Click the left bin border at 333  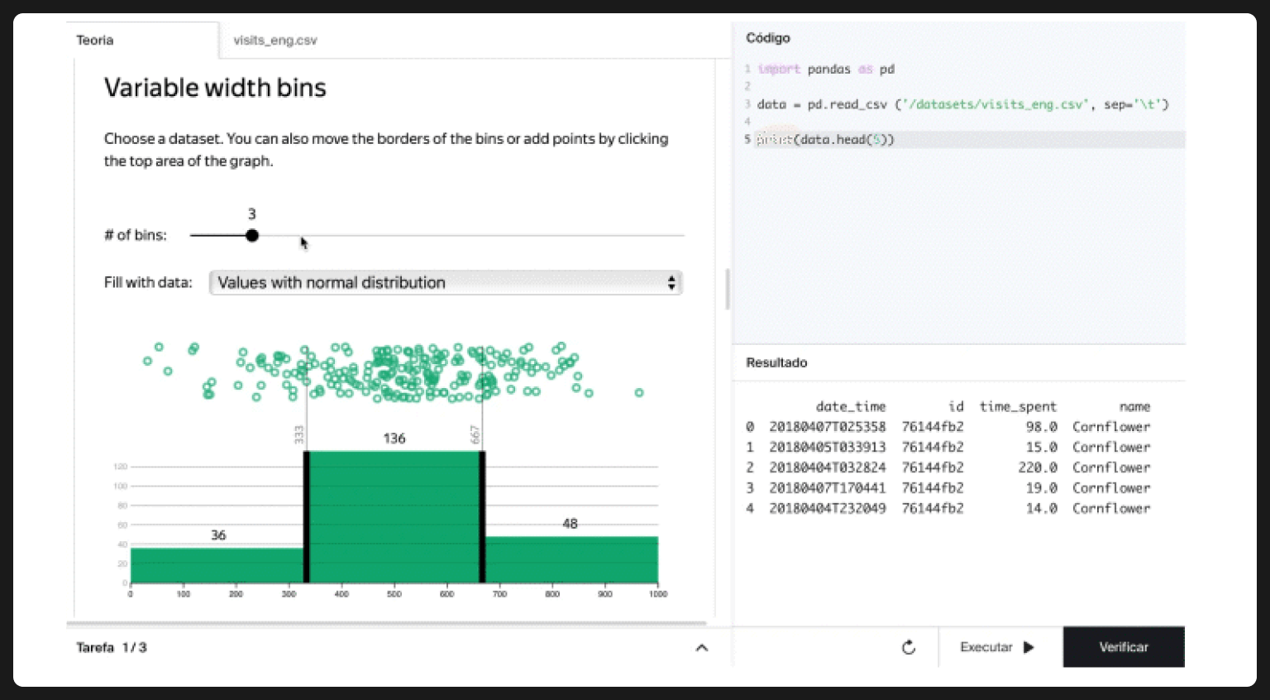tap(306, 517)
